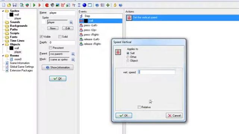This screenshot has height=134, width=239.
Task: Save the game with floppy icon
Action: tap(15, 5)
